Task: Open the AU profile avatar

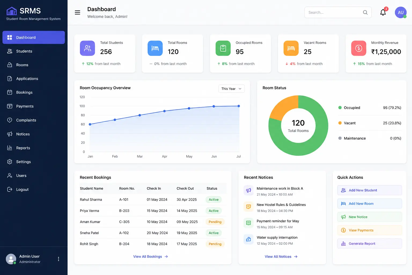Action: [401, 12]
